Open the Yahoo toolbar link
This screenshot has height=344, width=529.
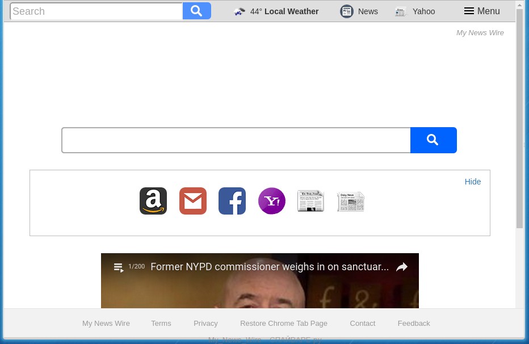tap(424, 11)
